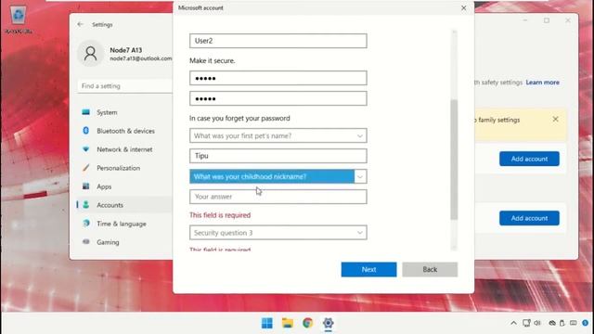
Task: Click the network tray icon
Action: point(526,323)
